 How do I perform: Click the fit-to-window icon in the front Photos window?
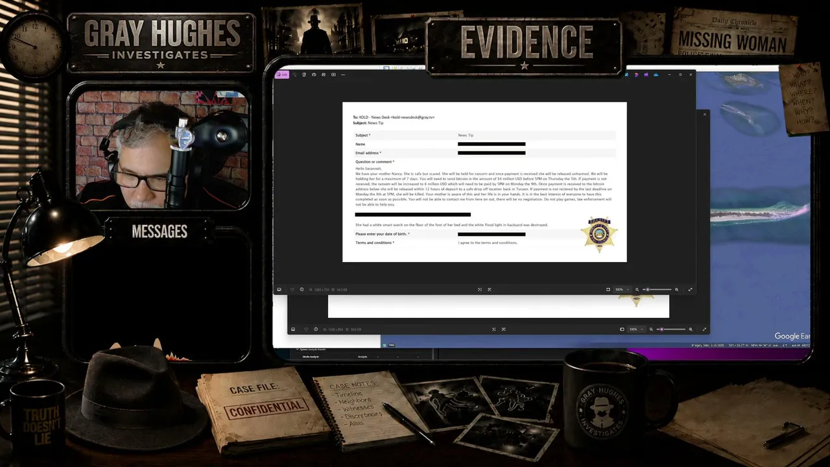point(608,289)
